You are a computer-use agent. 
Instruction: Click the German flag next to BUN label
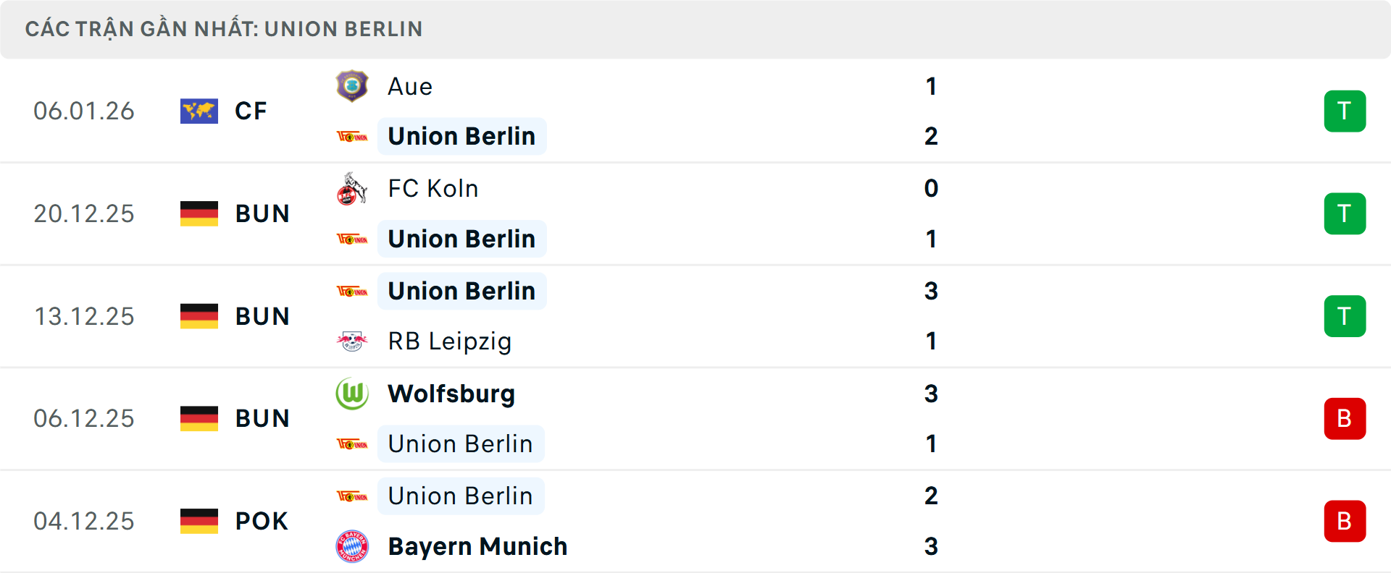[199, 213]
